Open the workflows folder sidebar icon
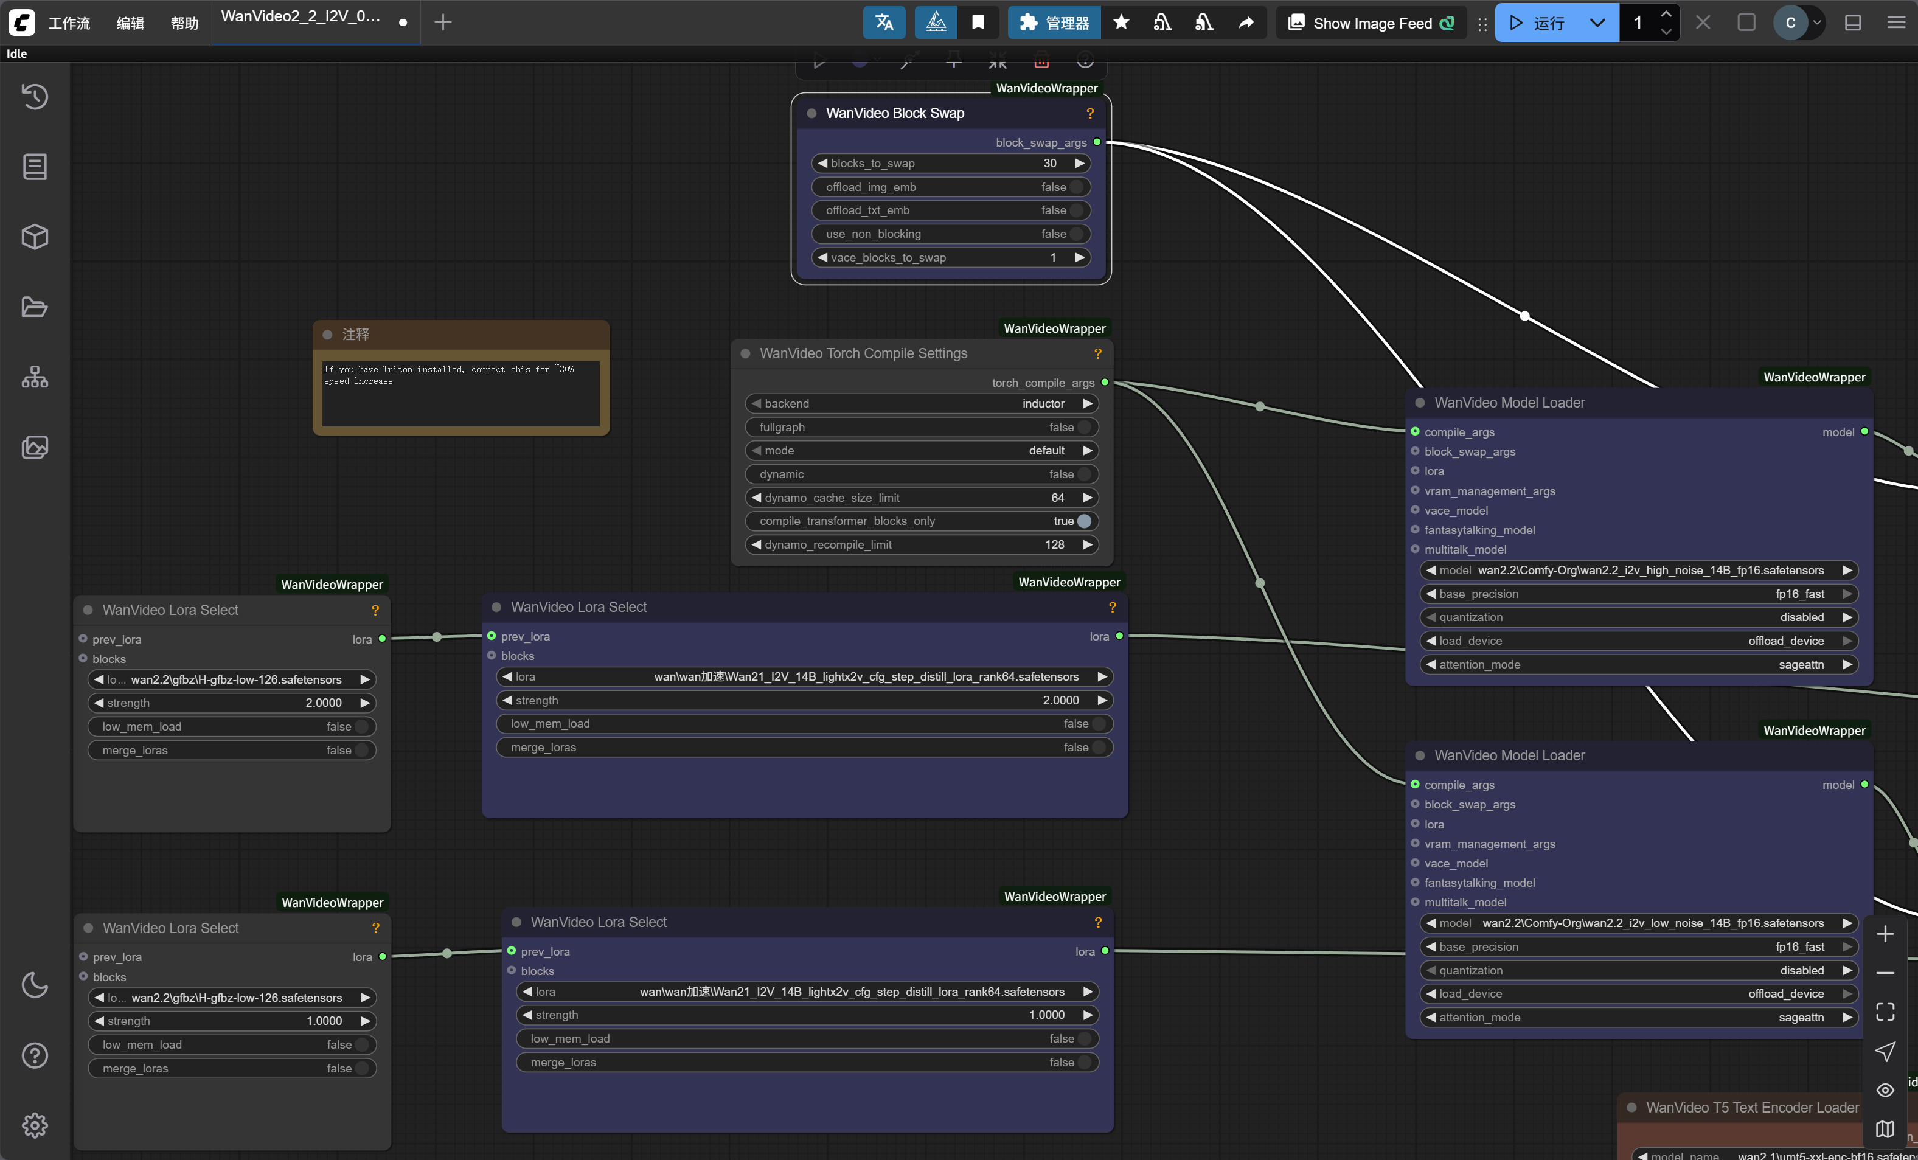Viewport: 1918px width, 1160px height. [x=34, y=307]
